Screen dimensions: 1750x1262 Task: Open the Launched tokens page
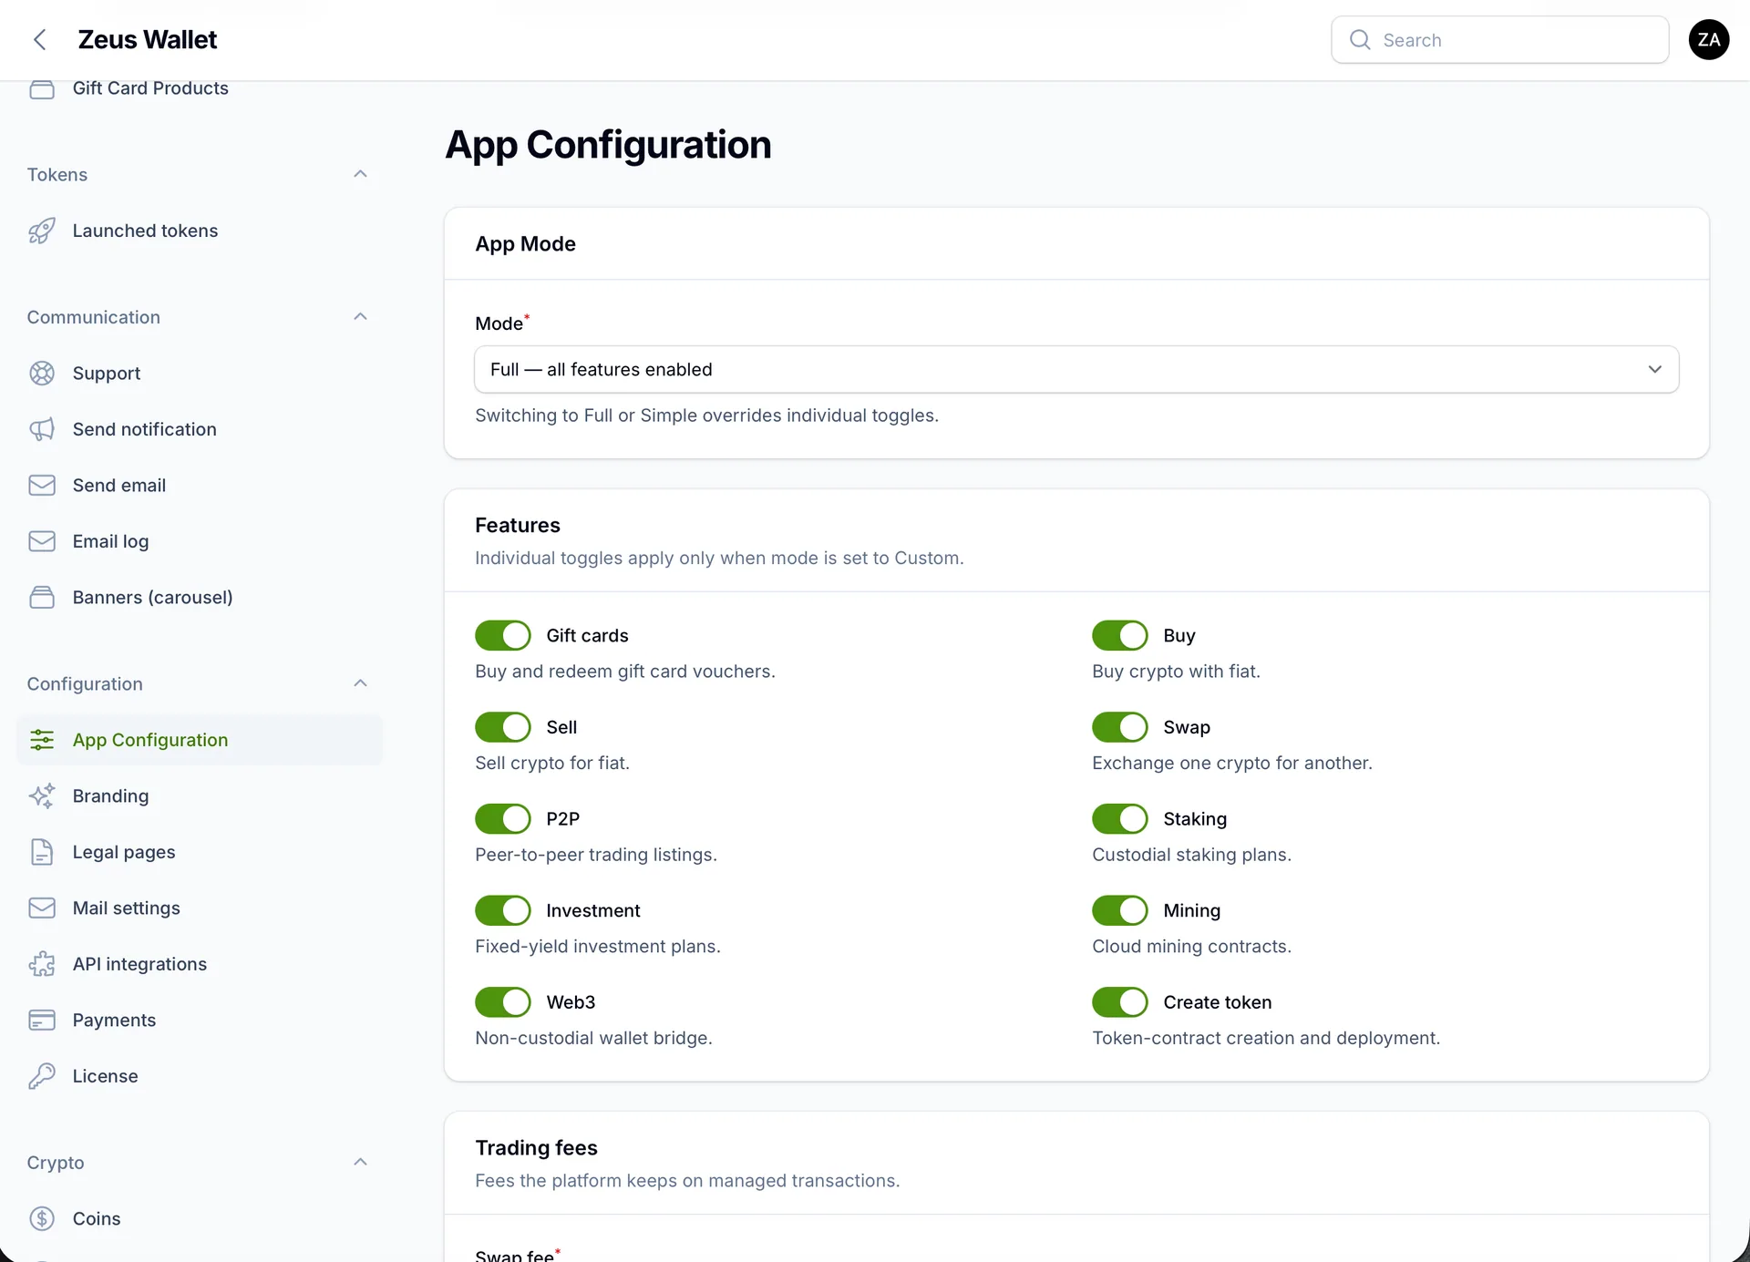pyautogui.click(x=200, y=231)
